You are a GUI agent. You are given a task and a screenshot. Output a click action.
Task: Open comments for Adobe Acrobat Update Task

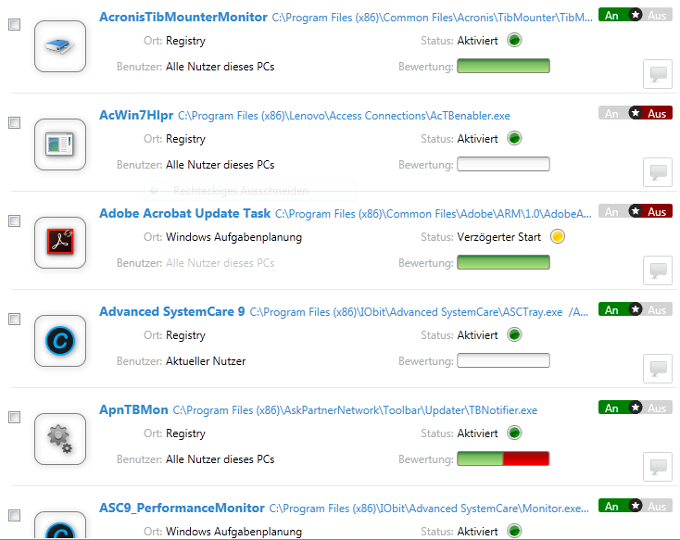[x=658, y=270]
